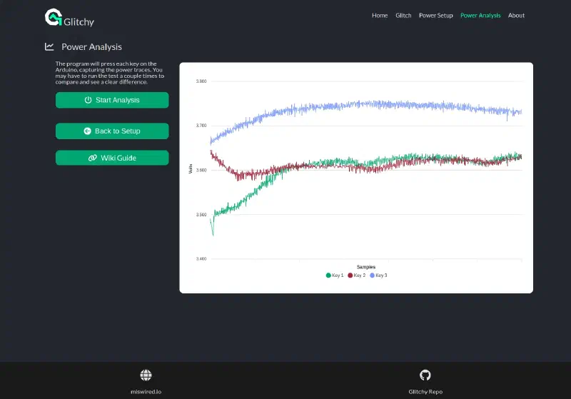The width and height of the screenshot is (571, 399).
Task: Click the Samples axis title
Action: tap(366, 267)
